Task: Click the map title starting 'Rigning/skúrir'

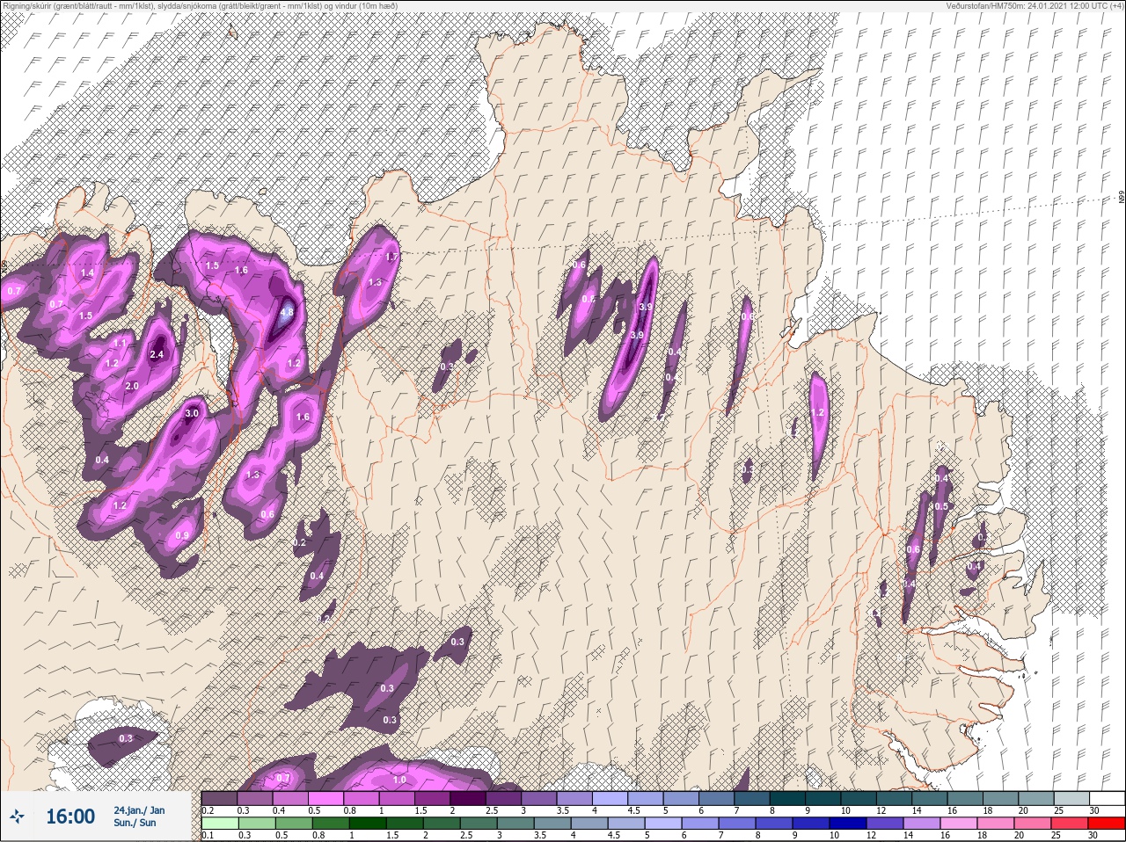Action: (200, 6)
